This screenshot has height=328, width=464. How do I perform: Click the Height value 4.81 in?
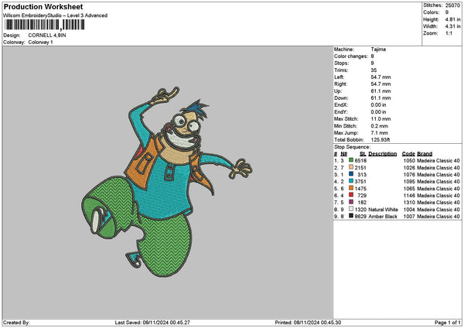point(452,19)
